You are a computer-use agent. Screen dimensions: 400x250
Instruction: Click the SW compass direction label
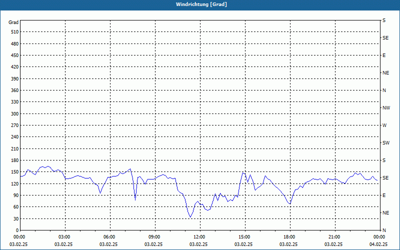386,143
